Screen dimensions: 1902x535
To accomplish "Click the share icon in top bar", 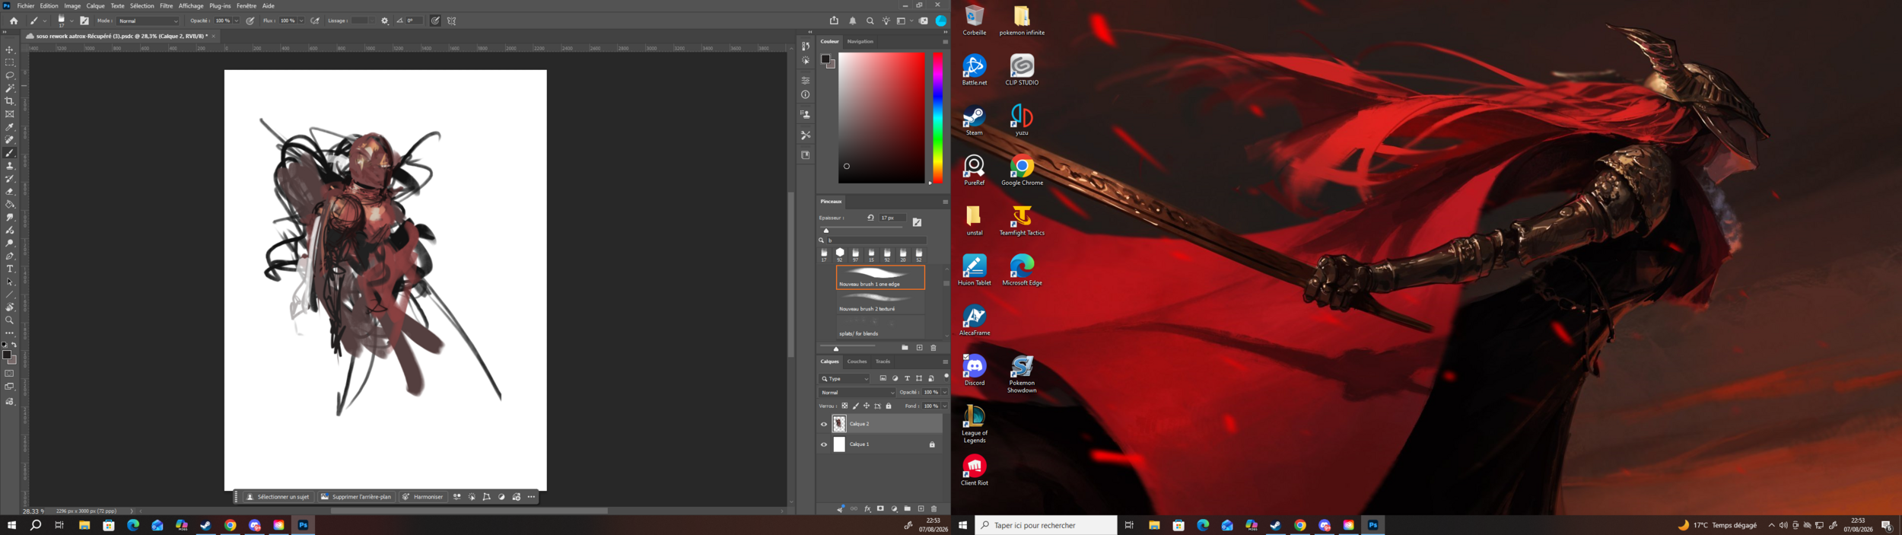I will tap(834, 21).
